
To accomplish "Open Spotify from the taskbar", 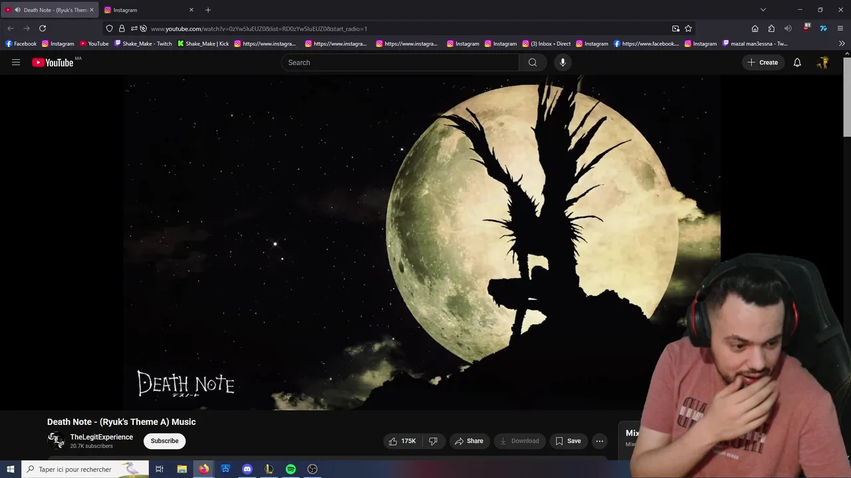I will pyautogui.click(x=291, y=469).
